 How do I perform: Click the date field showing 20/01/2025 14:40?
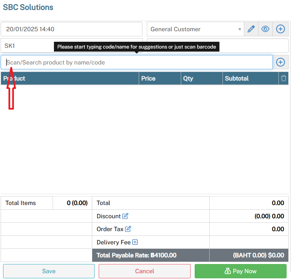coord(71,29)
